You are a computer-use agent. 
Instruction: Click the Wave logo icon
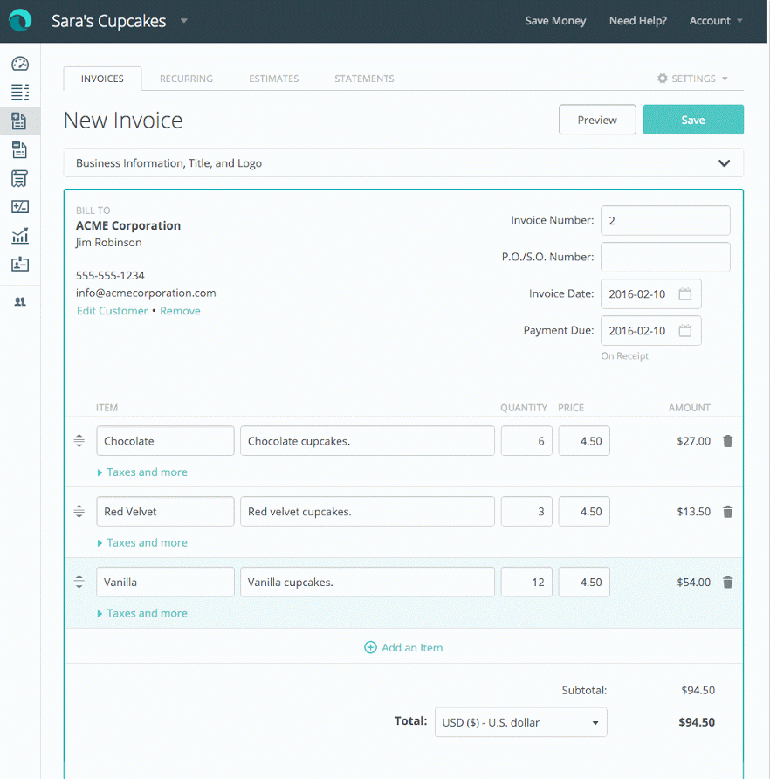tap(19, 21)
